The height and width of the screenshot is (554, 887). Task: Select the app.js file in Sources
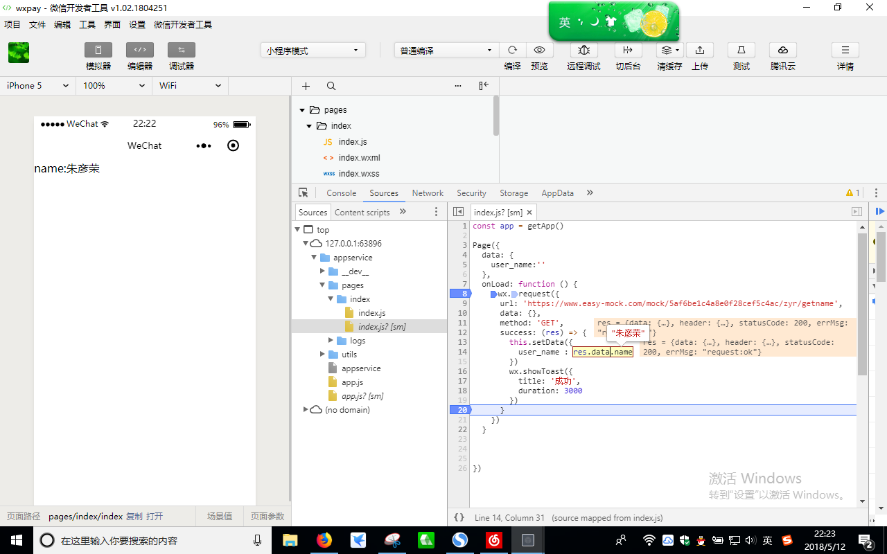click(352, 382)
